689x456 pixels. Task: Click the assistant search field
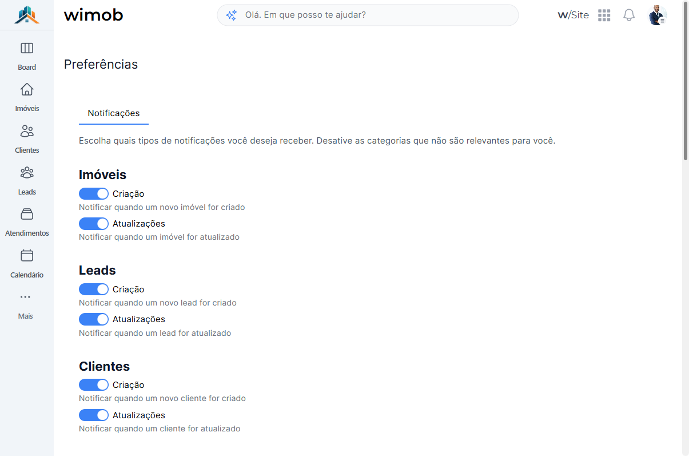coord(368,15)
